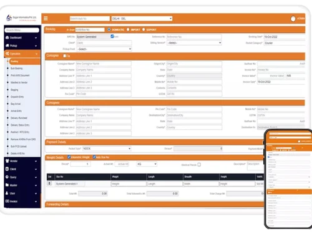Click the Operation icon in sidebar
The width and height of the screenshot is (312, 234).
tap(7, 54)
